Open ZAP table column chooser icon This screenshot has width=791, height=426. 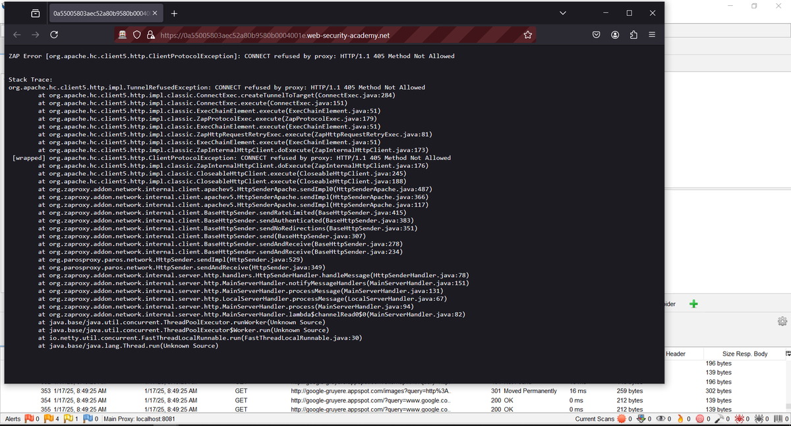point(787,354)
